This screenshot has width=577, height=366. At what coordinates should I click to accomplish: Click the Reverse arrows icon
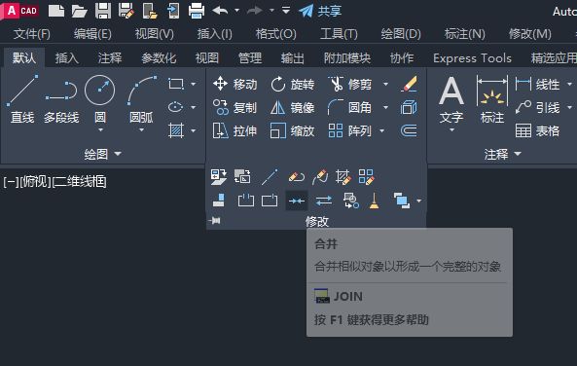click(x=324, y=201)
